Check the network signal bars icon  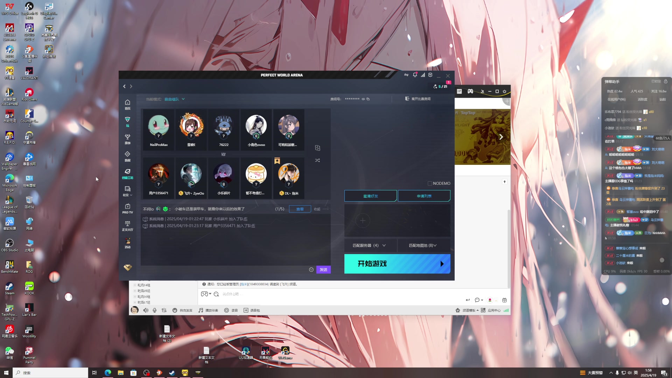pos(423,75)
